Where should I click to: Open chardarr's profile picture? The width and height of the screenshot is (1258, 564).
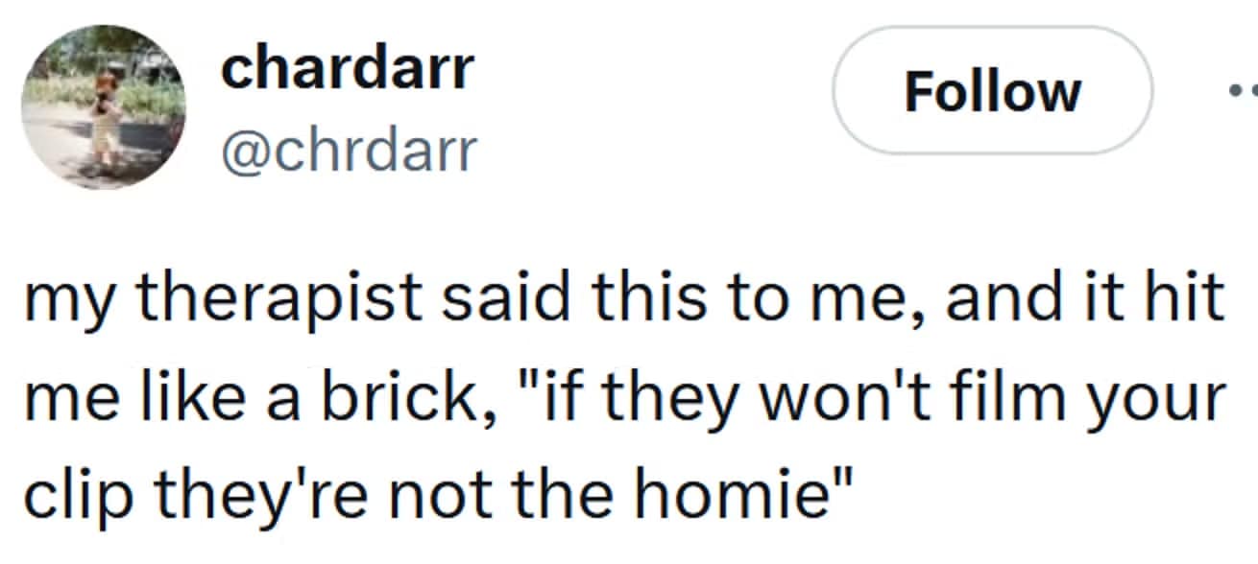click(x=106, y=106)
